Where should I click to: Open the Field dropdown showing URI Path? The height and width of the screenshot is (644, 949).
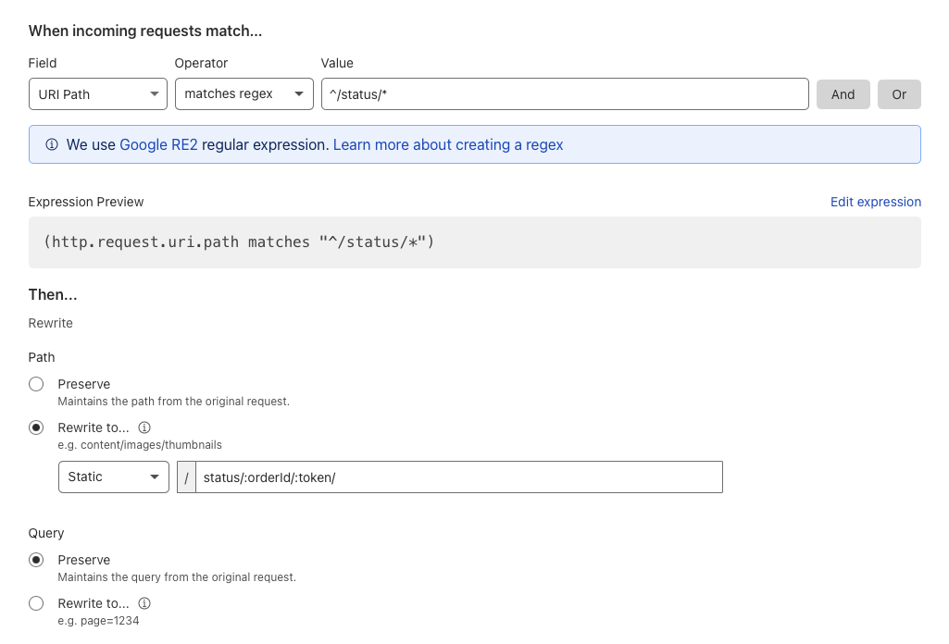coord(97,93)
